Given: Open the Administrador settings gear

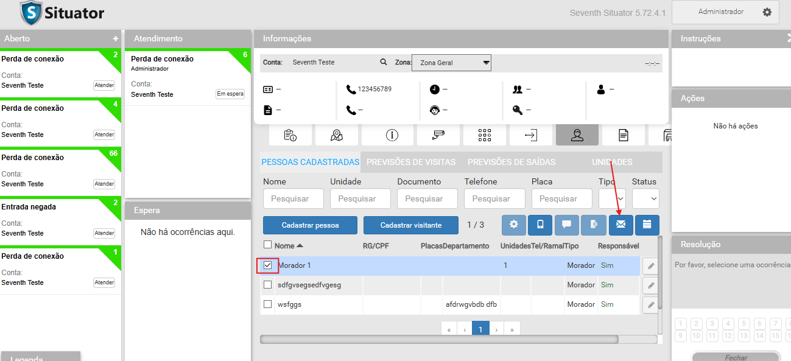Looking at the screenshot, I should 767,12.
